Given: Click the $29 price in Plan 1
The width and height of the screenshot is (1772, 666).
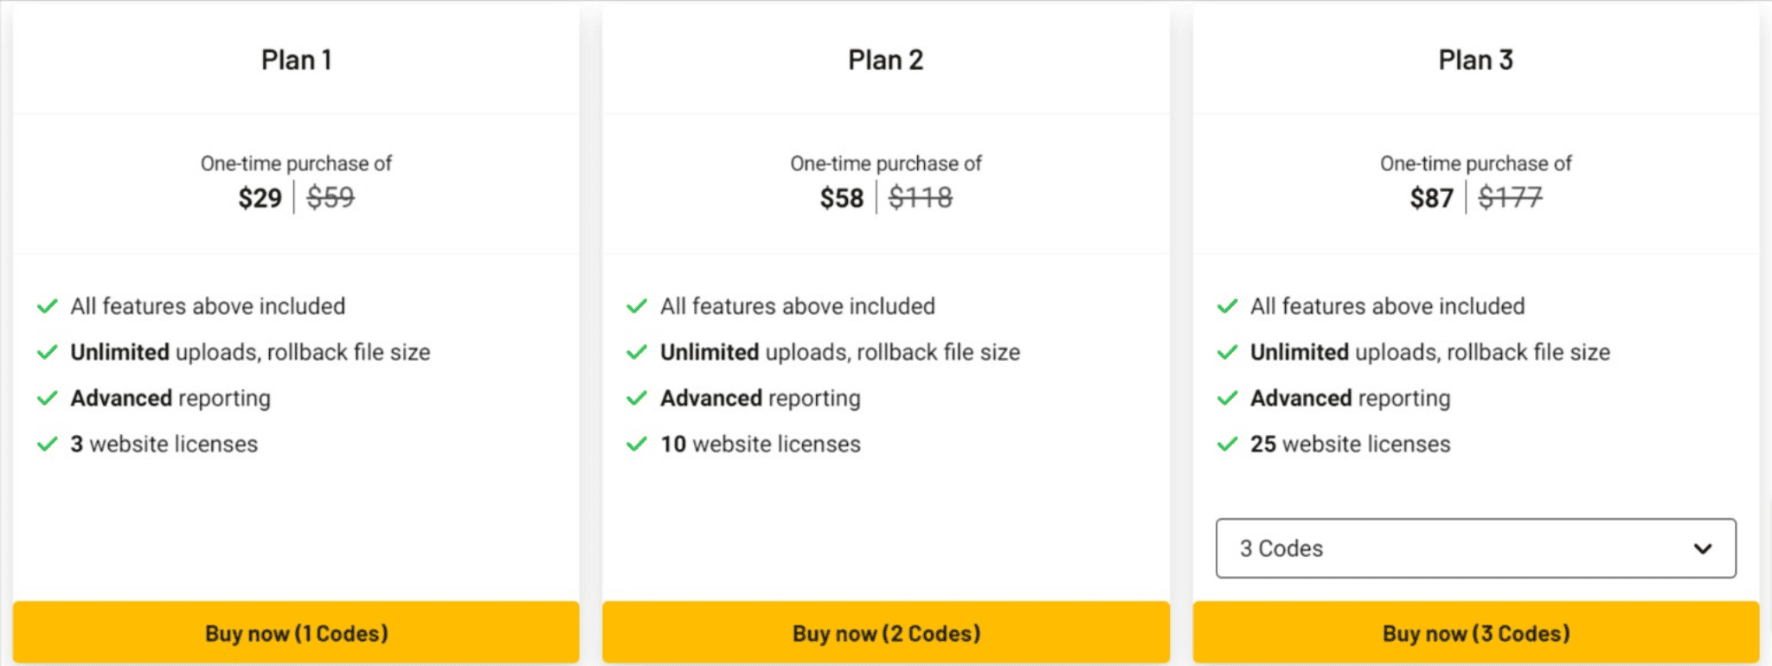Looking at the screenshot, I should click(260, 198).
